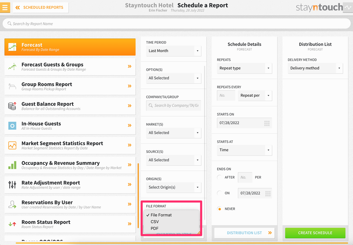Open Group Rooms Report via its chevron
353x245 pixels.
tap(130, 86)
